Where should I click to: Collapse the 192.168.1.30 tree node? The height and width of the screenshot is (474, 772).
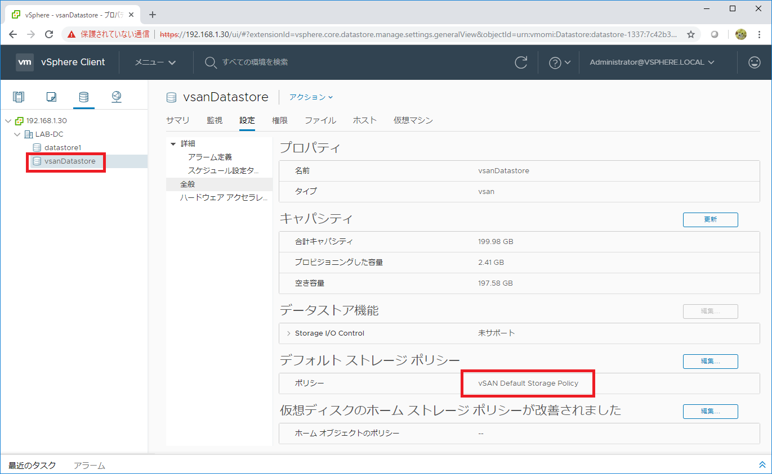(x=8, y=121)
